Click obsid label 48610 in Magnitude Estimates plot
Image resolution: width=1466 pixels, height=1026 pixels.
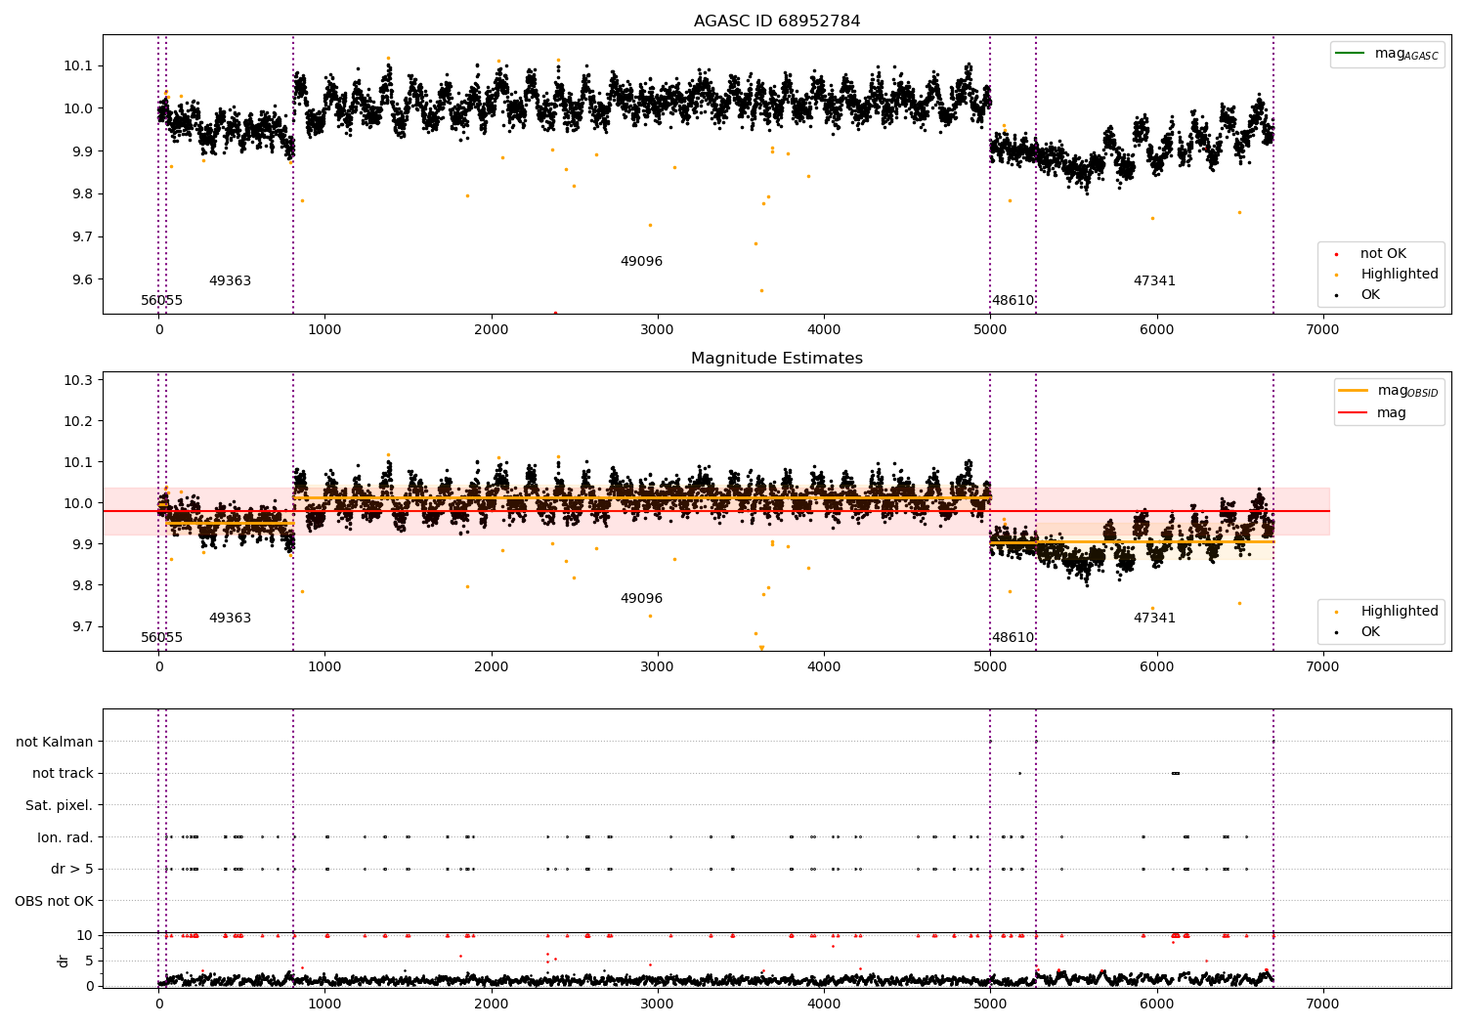1013,638
